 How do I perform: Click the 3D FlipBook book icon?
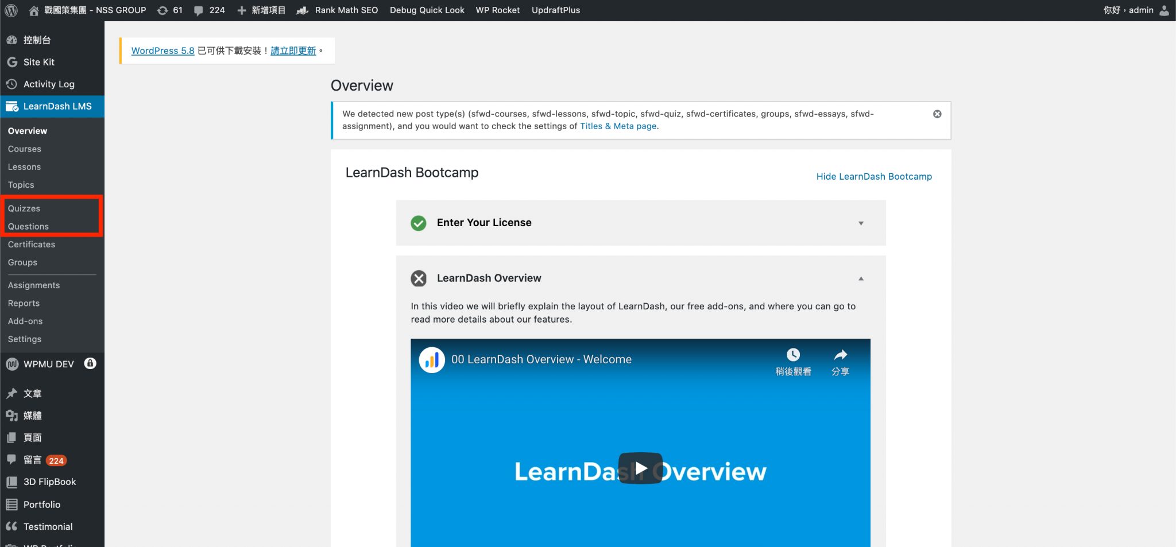11,482
